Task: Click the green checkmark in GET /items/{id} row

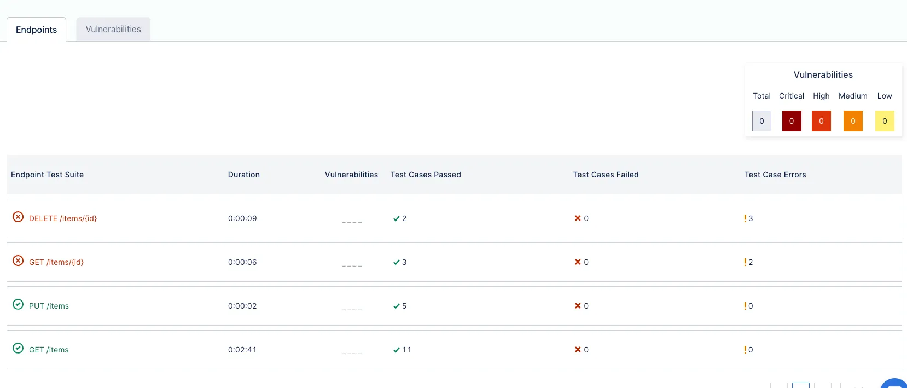Action: click(396, 263)
